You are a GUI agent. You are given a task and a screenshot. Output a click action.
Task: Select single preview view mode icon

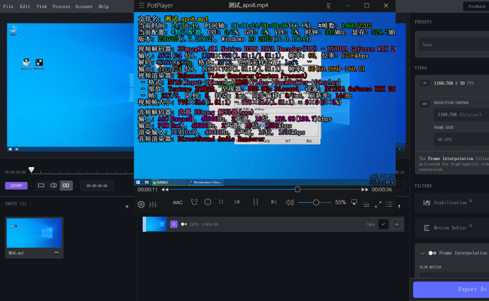click(41, 185)
